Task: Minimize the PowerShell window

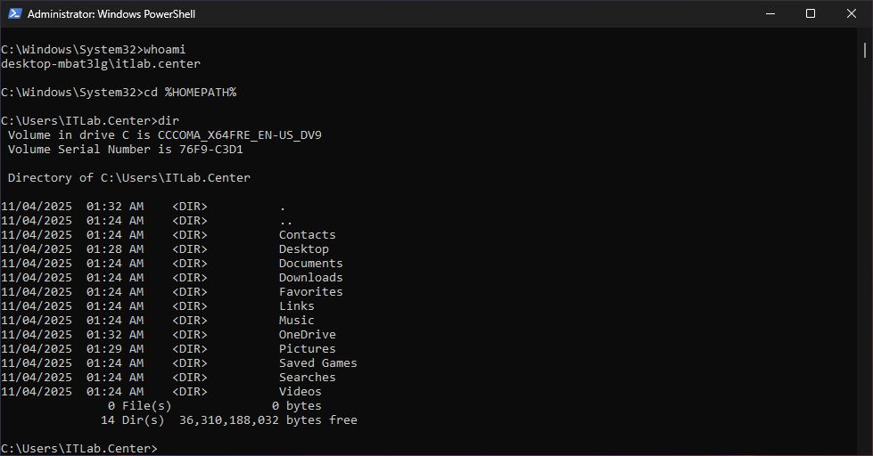Action: tap(770, 14)
